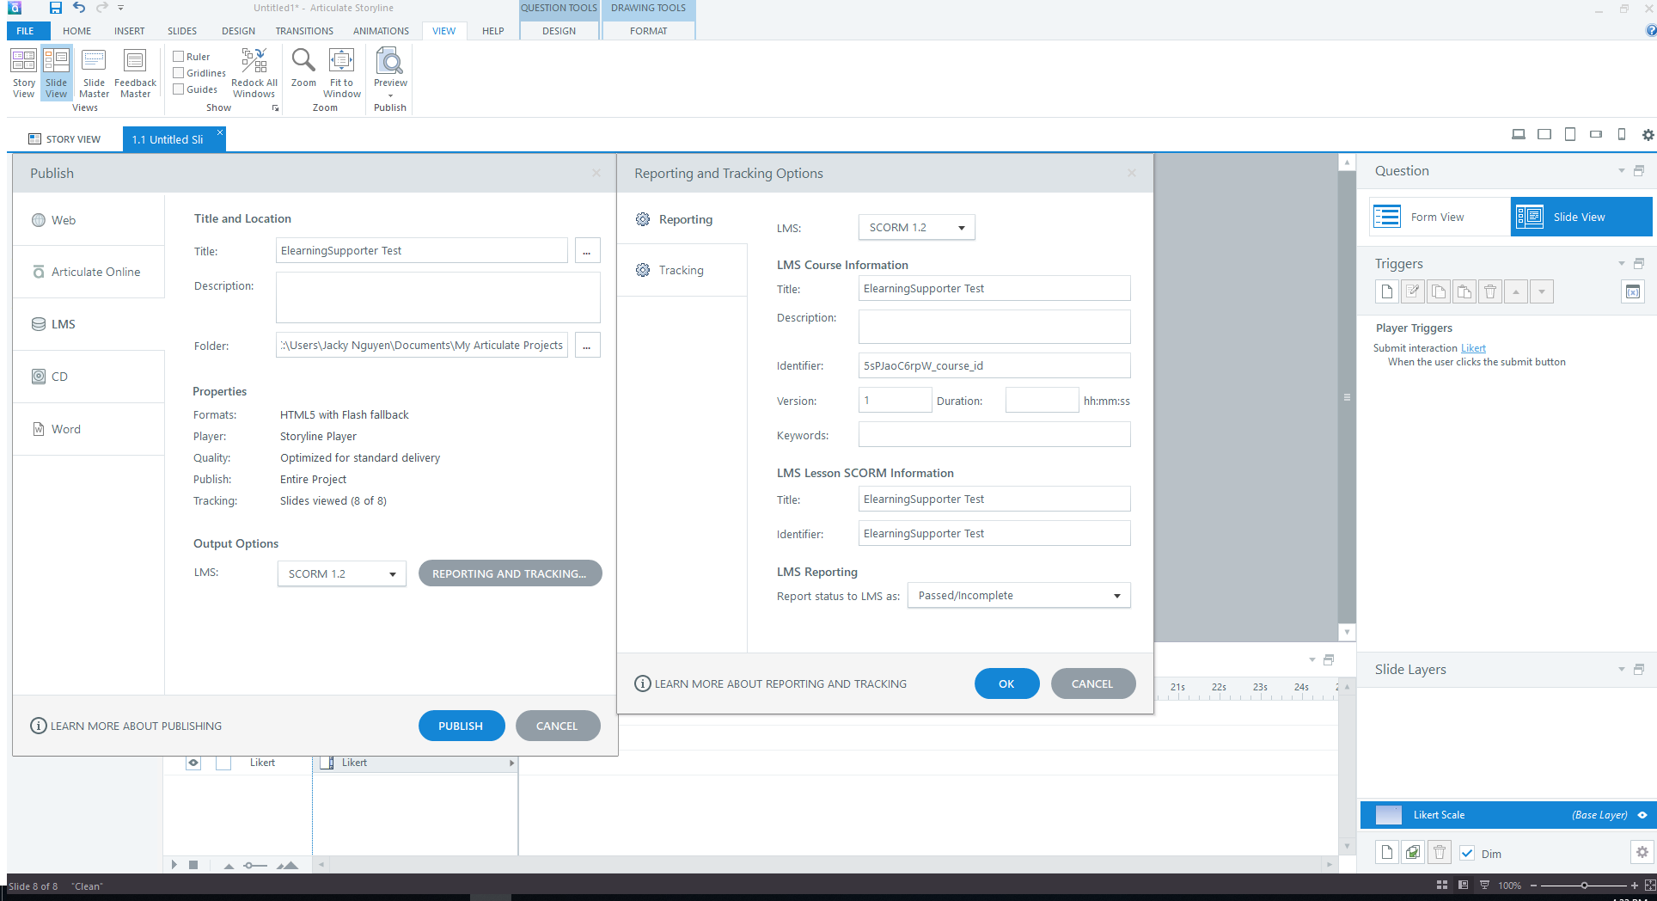Click the new slide layer icon

[x=1386, y=852]
